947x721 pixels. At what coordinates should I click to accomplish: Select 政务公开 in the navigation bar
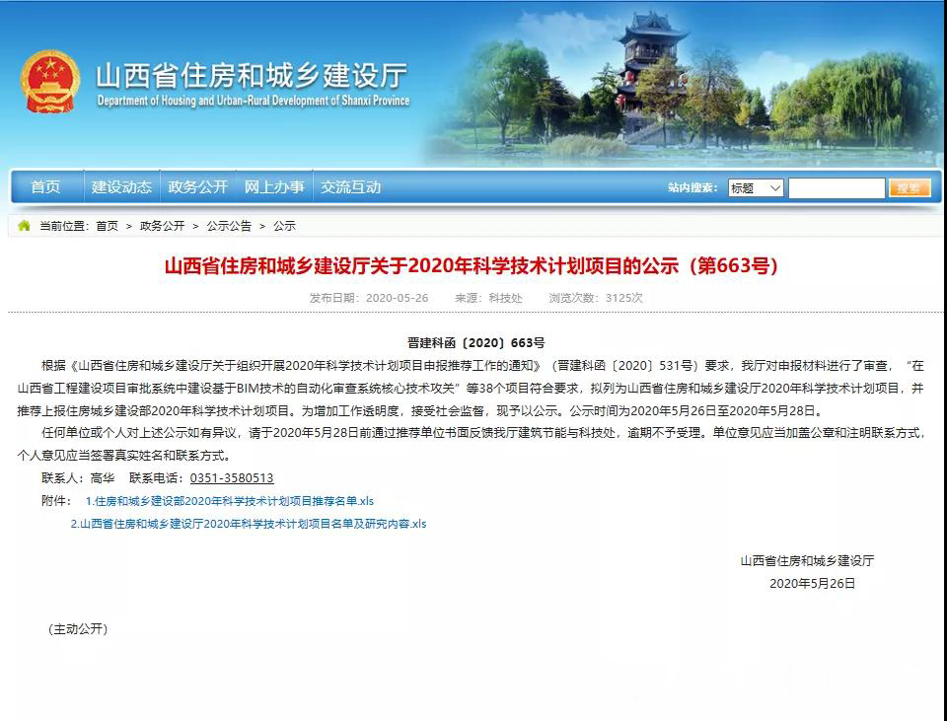point(197,187)
